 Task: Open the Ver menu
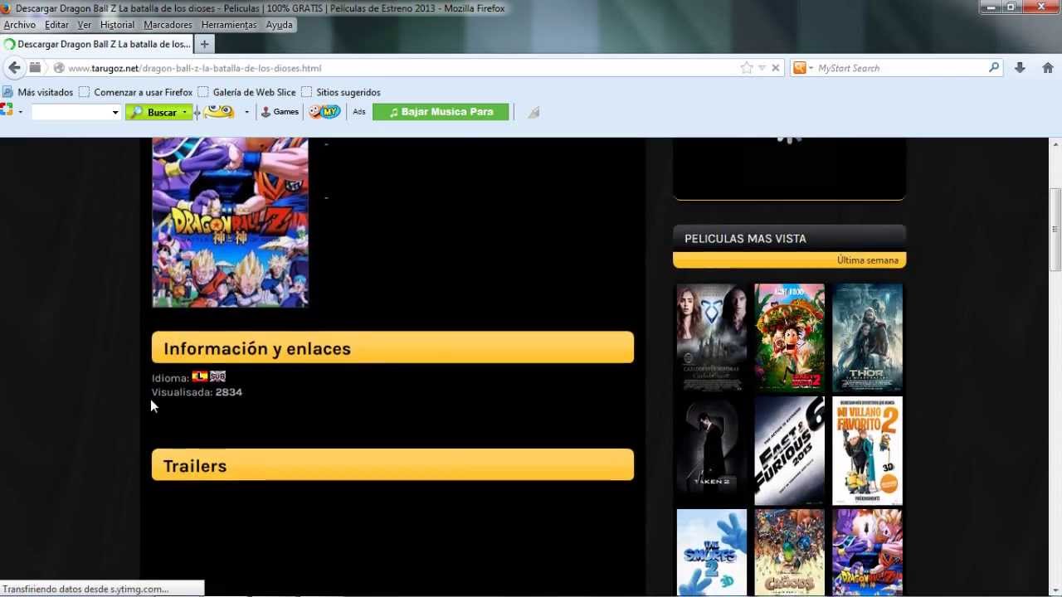click(x=85, y=25)
